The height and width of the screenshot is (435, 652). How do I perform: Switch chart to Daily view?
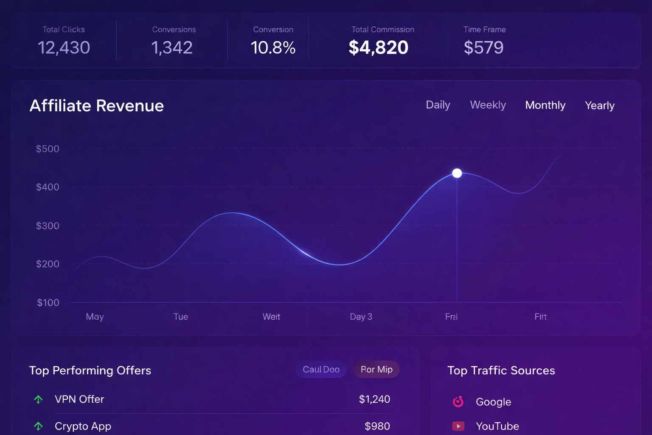tap(438, 105)
